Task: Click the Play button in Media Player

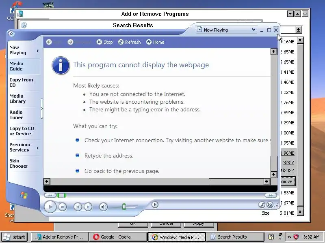Action: 50,207
